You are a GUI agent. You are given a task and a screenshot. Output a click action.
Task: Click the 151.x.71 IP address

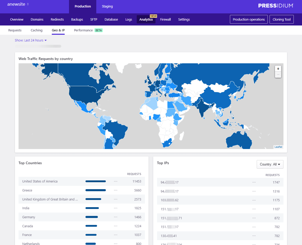(x=171, y=218)
